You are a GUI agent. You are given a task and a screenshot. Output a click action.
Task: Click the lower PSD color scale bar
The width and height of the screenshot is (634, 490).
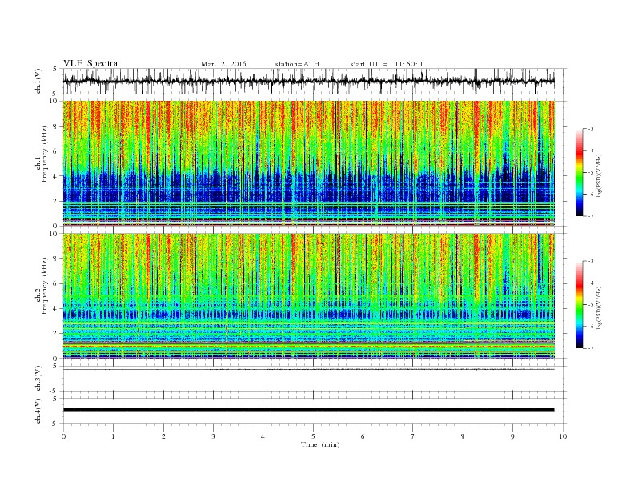(579, 305)
